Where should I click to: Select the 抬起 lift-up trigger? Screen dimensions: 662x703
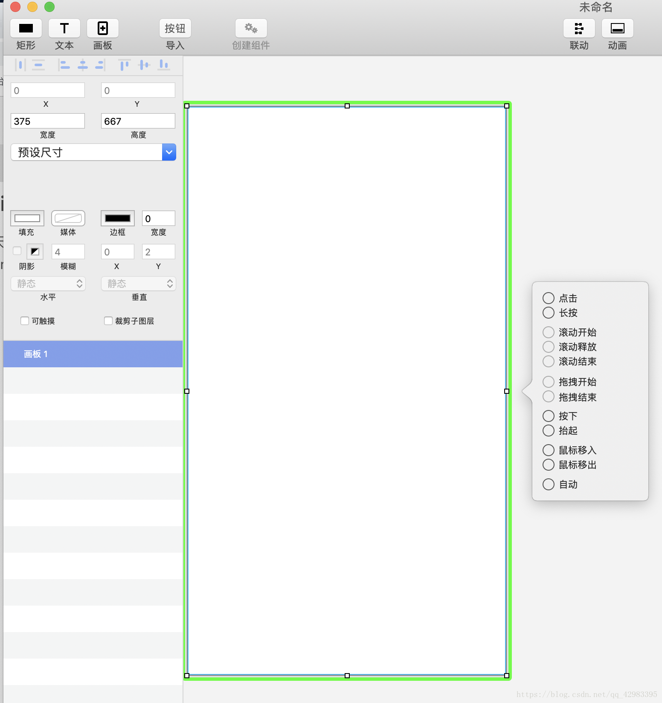(x=549, y=431)
